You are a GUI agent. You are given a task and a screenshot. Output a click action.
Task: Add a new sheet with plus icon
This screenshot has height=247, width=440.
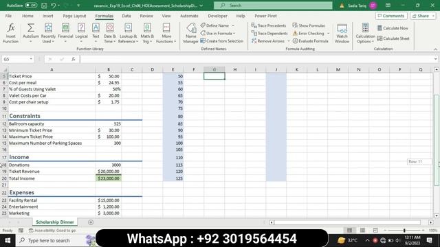click(x=91, y=222)
